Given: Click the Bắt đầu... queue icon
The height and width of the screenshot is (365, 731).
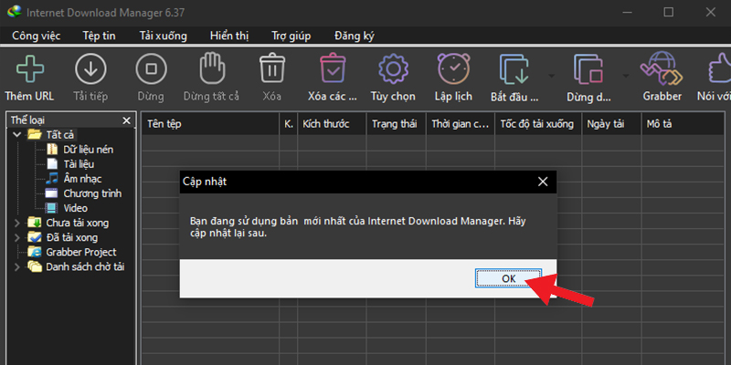Looking at the screenshot, I should pyautogui.click(x=514, y=69).
